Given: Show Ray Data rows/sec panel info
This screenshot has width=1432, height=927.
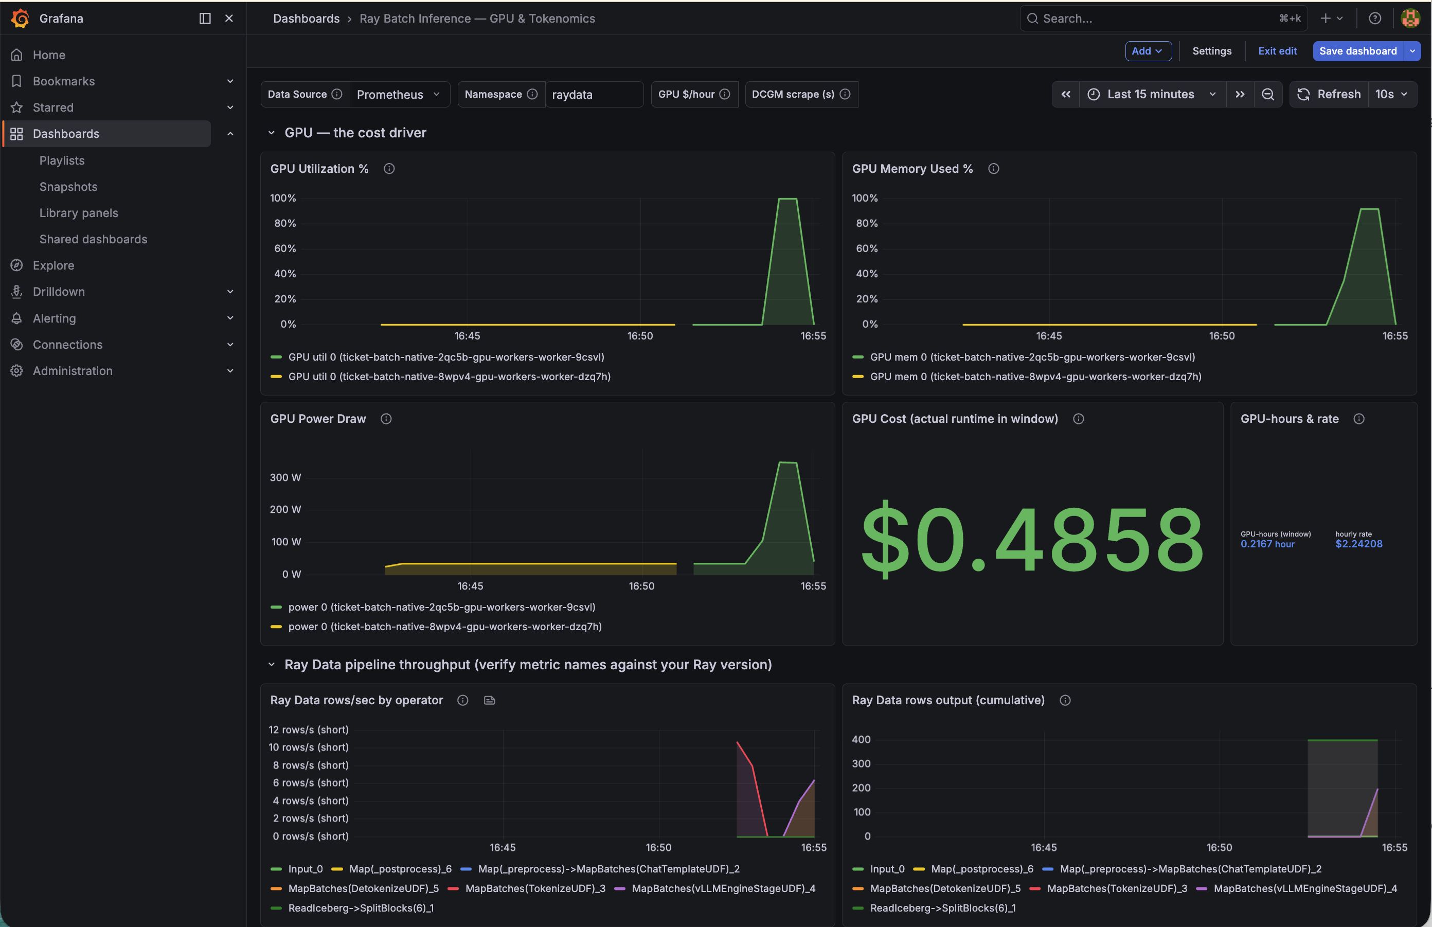Looking at the screenshot, I should (x=463, y=701).
